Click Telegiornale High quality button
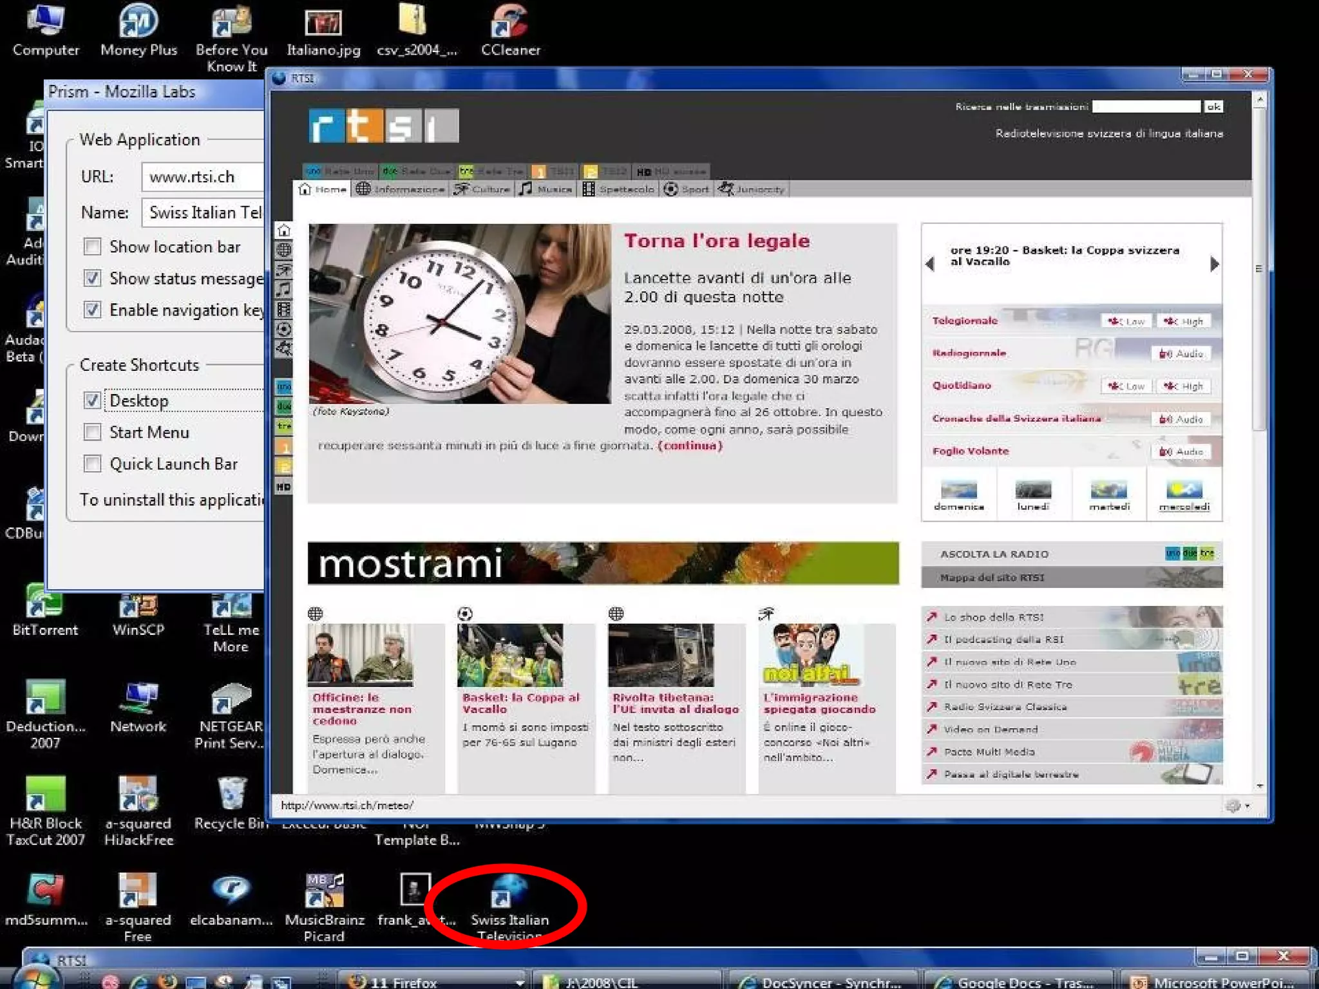 1184,321
